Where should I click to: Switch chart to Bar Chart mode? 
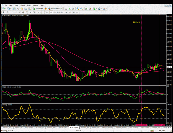click(66, 9)
